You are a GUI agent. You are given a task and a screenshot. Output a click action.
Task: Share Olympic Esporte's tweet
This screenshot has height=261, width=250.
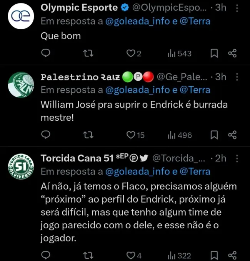232,53
